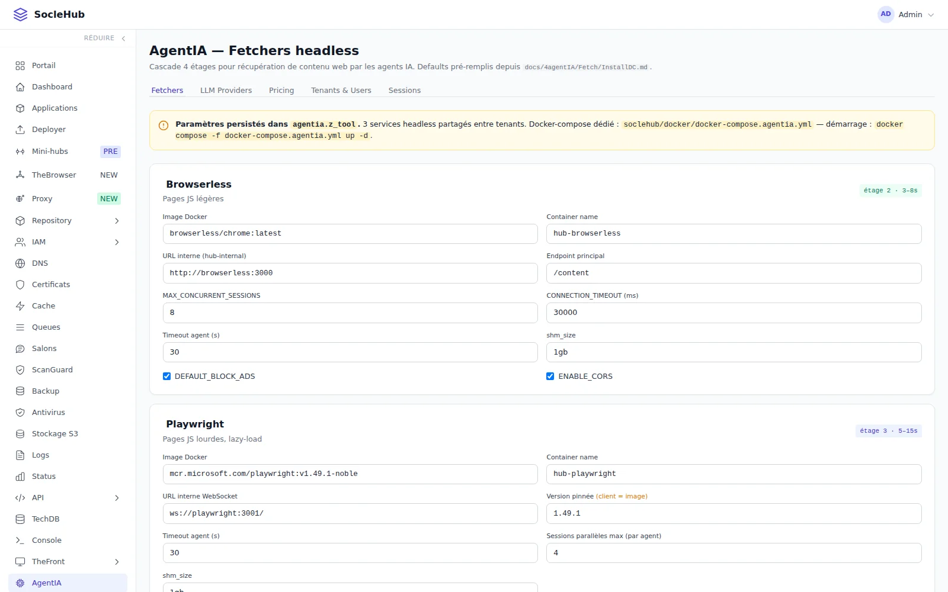The image size is (948, 592).
Task: Click the NEW badge beside Proxy
Action: [109, 199]
